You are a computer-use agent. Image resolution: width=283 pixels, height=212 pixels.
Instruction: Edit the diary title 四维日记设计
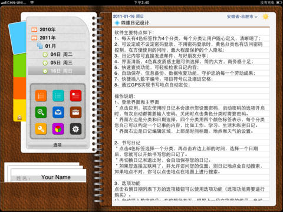click(135, 23)
